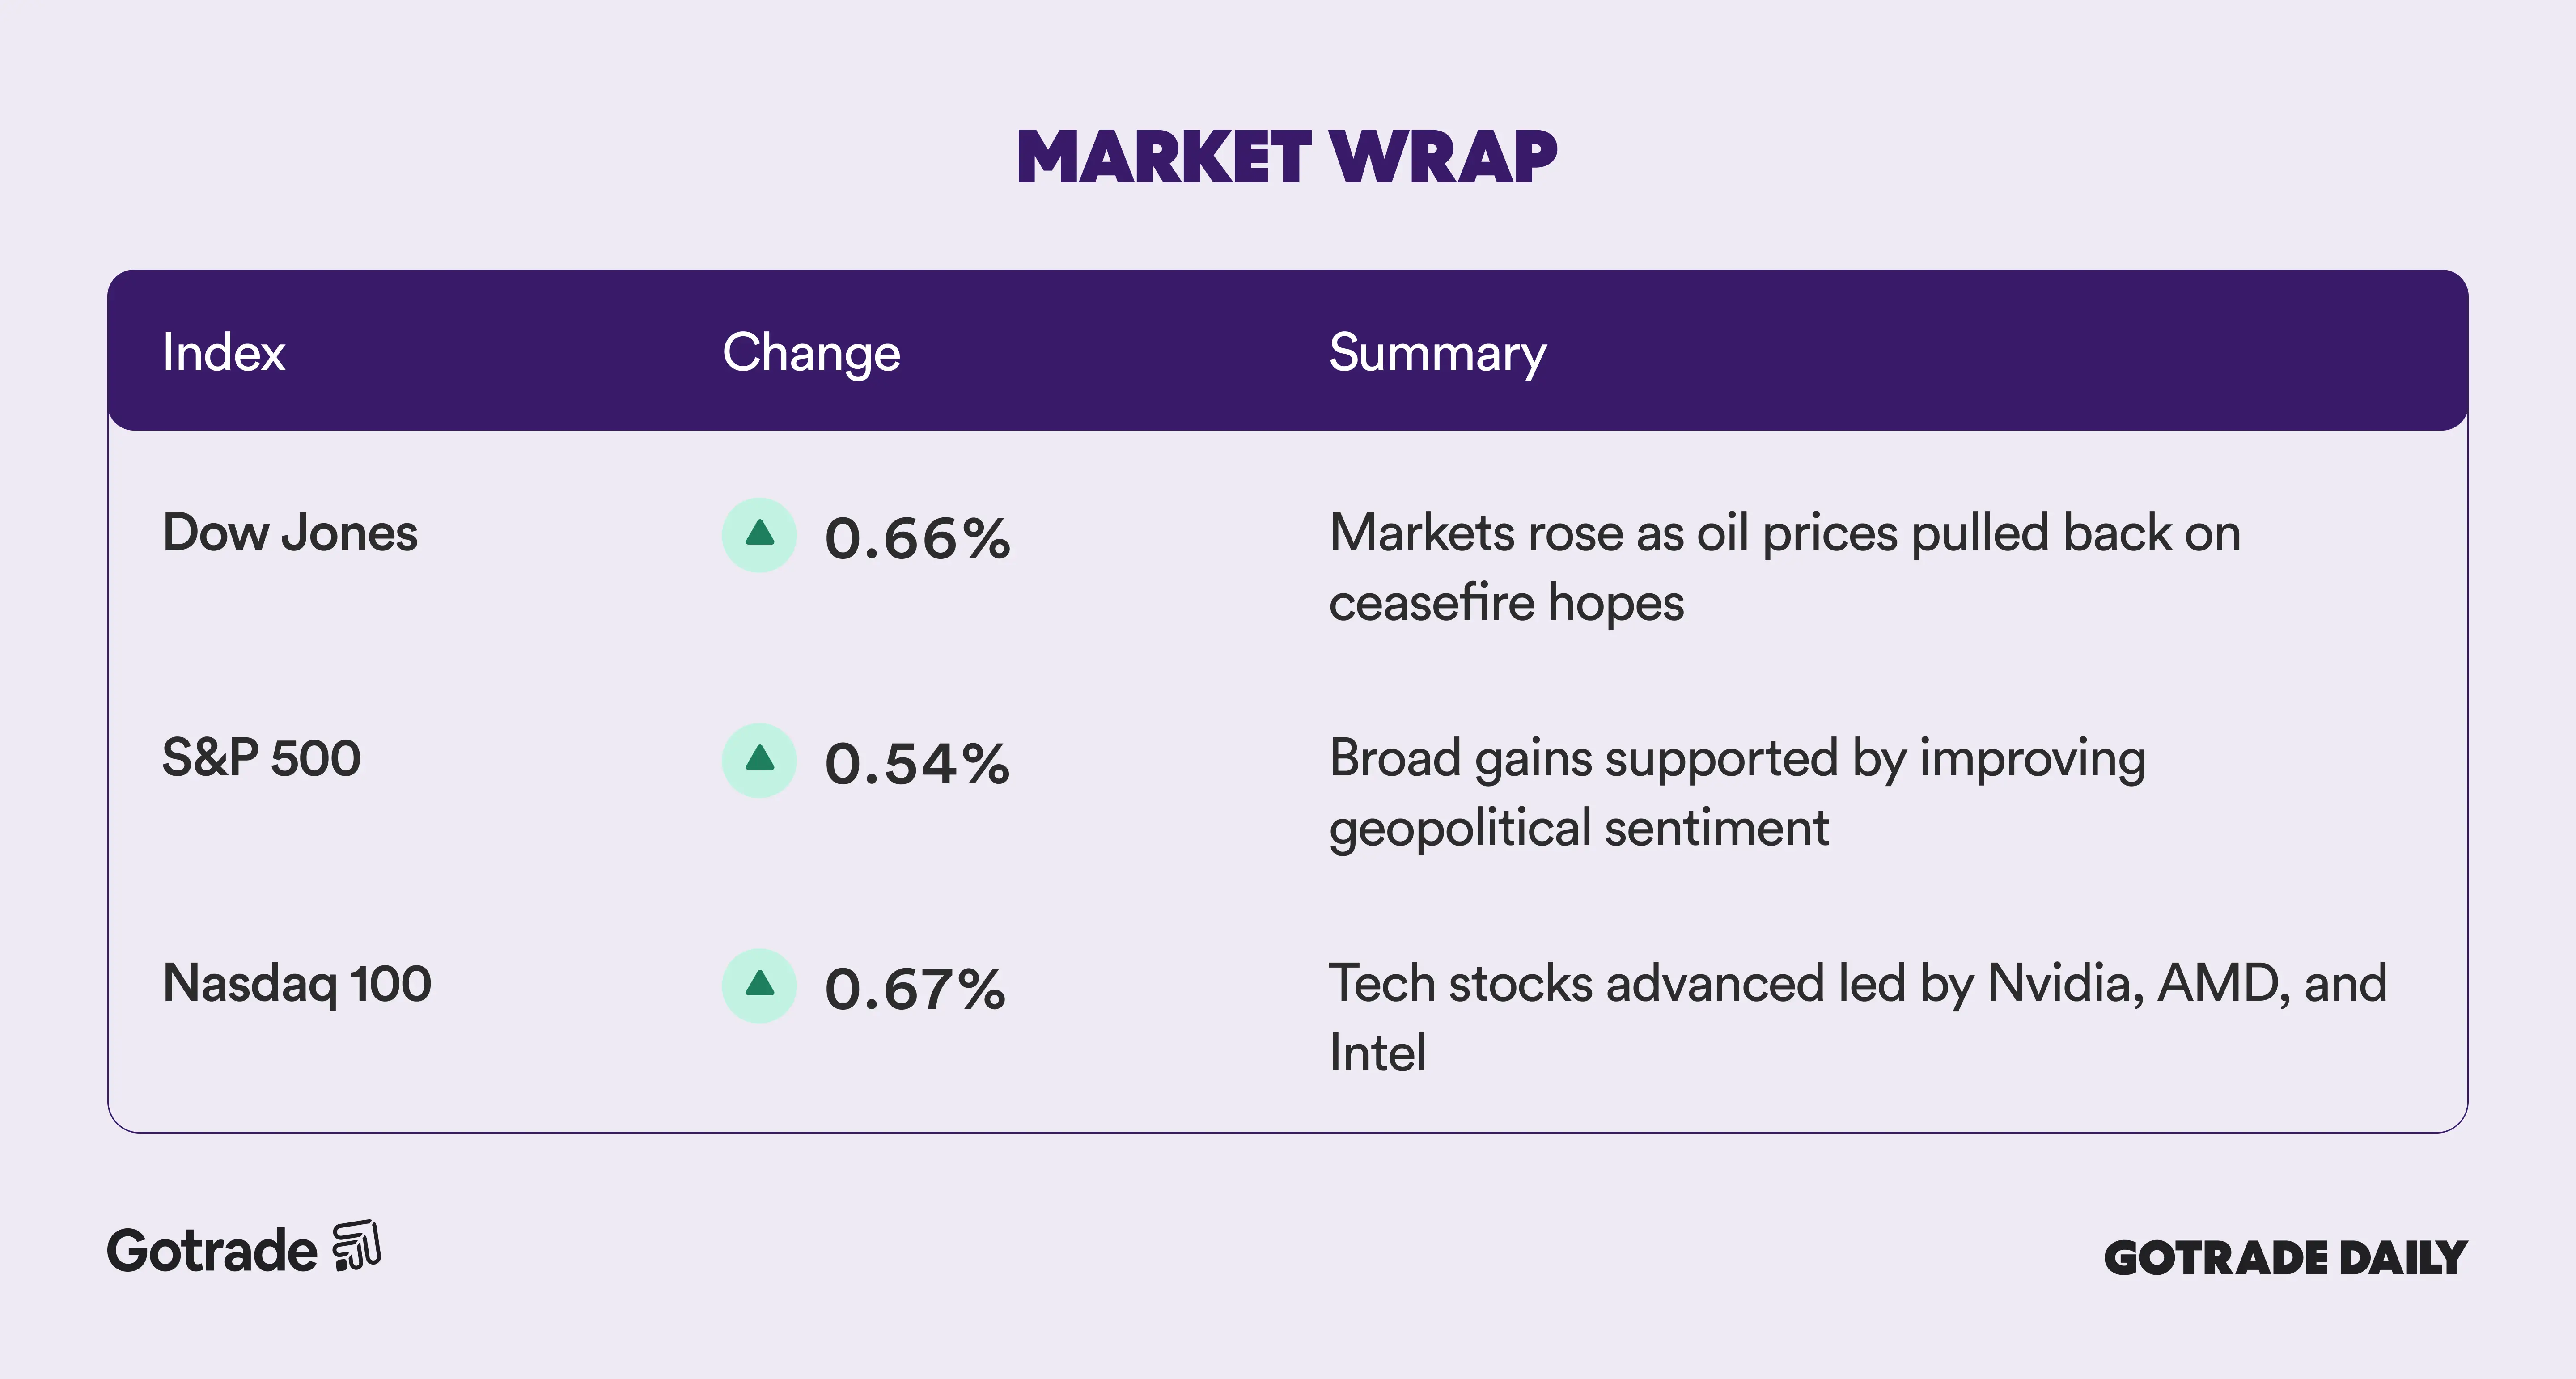Click the green up arrow beside 0.54%

[759, 760]
